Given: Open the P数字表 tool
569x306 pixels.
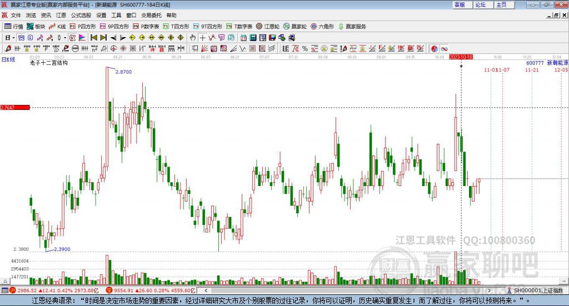Looking at the screenshot, I should [x=146, y=26].
